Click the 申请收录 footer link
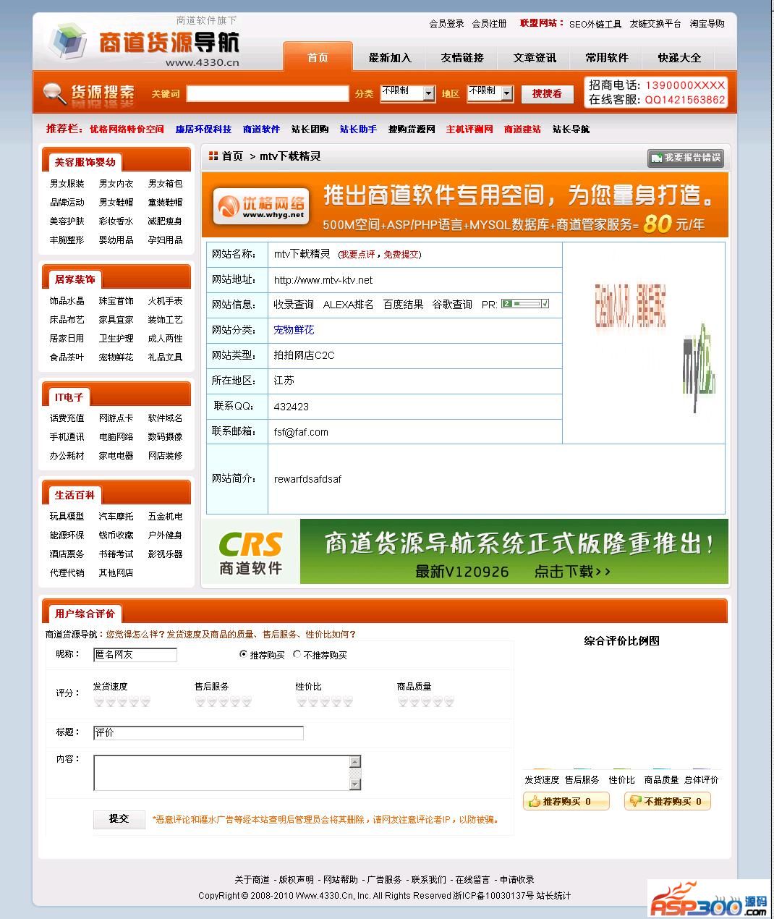Screen dimensions: 774x919 (516, 880)
